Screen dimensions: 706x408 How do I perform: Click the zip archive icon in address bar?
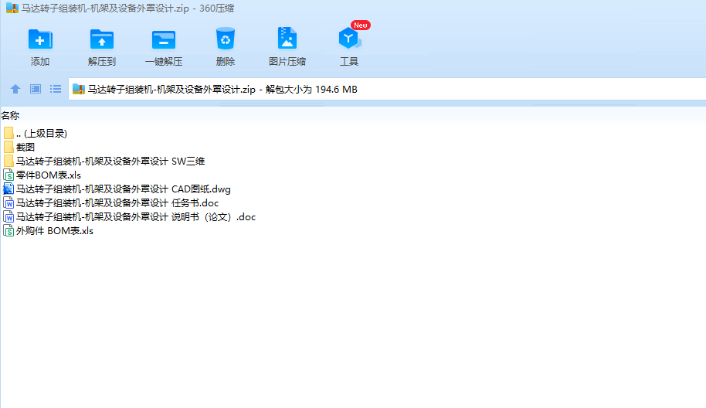79,89
